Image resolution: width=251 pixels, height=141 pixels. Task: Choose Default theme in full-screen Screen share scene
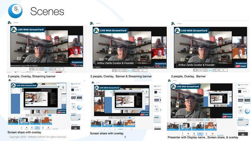73,98
